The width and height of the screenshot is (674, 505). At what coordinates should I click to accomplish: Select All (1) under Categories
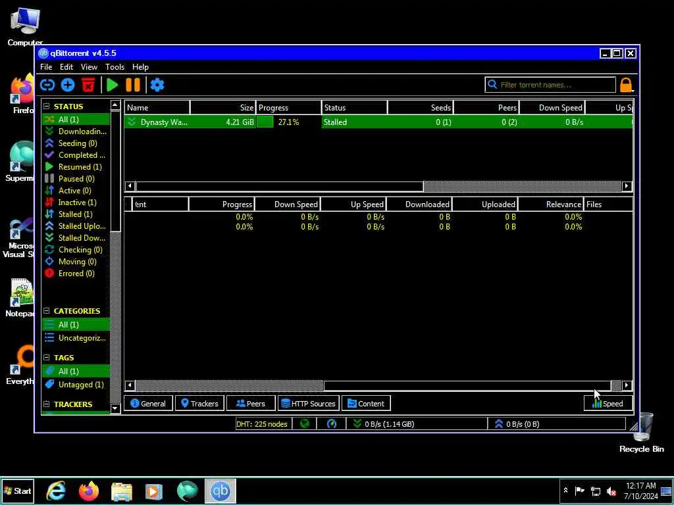[76, 325]
